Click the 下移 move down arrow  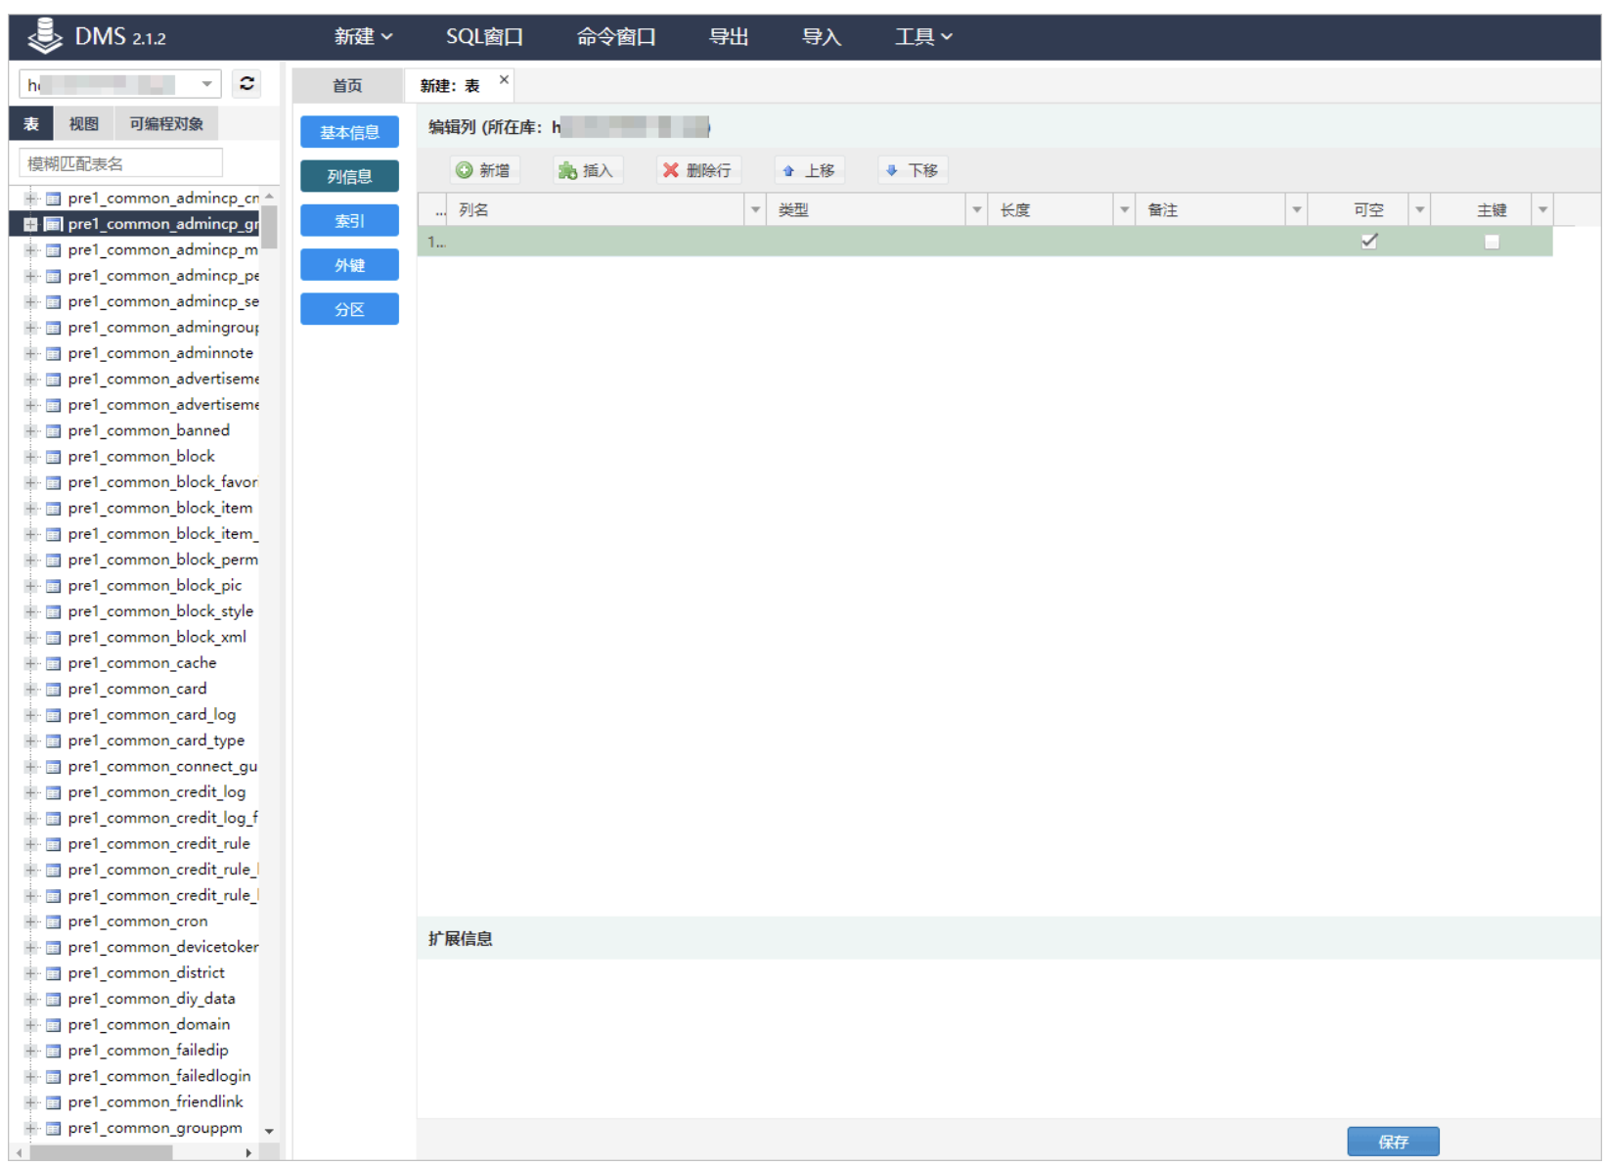891,170
